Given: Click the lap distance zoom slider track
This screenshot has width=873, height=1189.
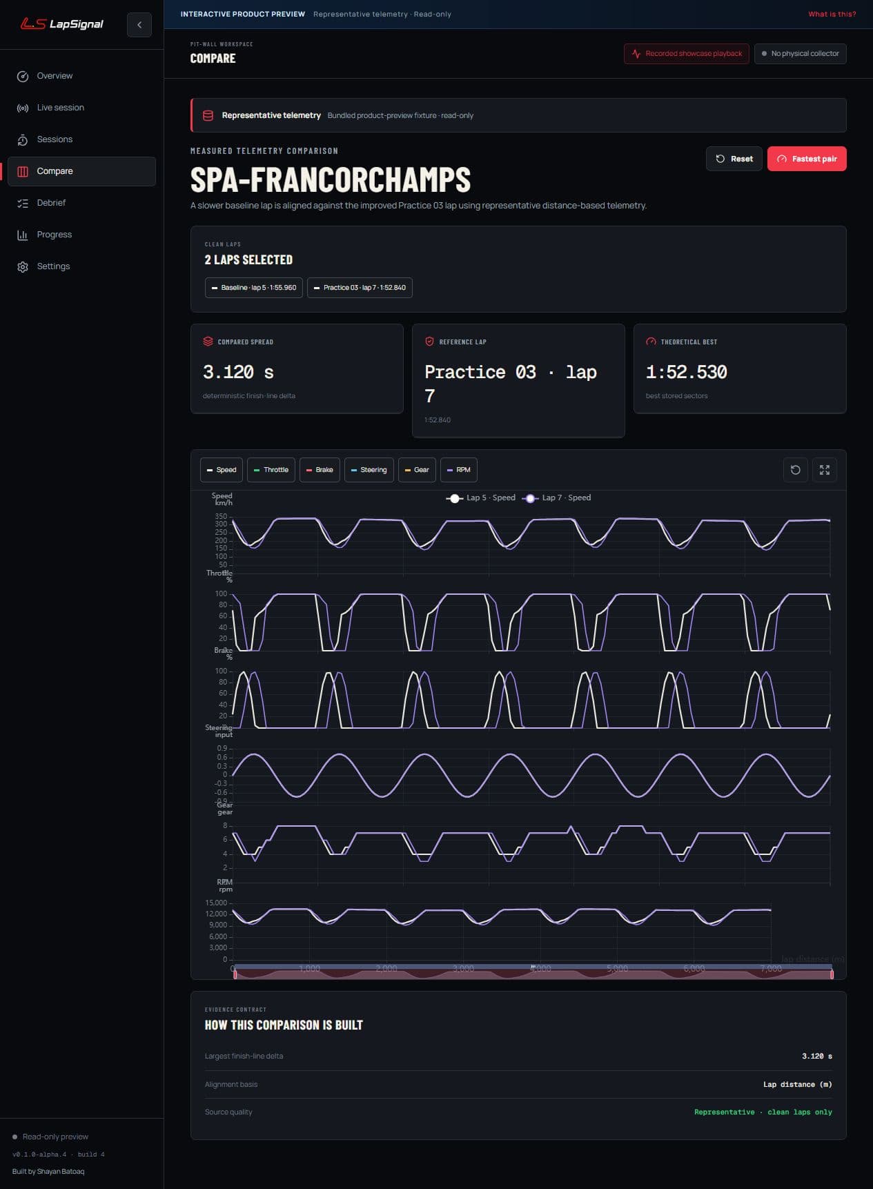Looking at the screenshot, I should [533, 973].
